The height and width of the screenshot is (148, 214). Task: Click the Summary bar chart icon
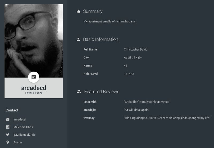pyautogui.click(x=78, y=11)
